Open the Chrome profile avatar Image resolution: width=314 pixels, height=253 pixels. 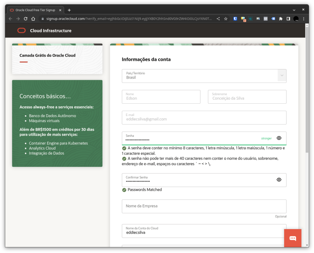[x=296, y=19]
